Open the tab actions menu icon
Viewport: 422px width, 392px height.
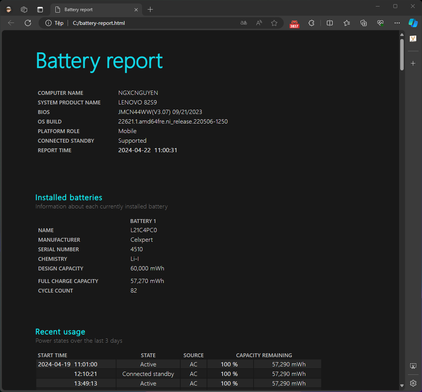40,10
